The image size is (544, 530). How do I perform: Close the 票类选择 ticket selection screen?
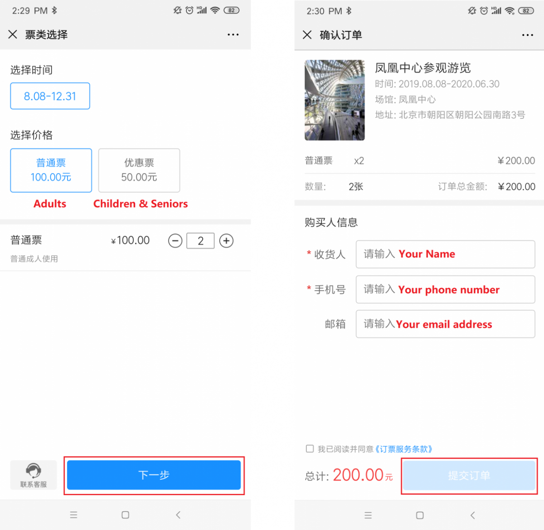pos(13,34)
